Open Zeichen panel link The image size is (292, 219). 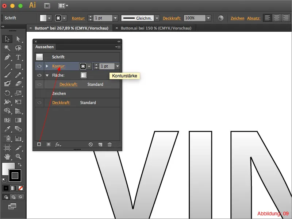coord(238,18)
